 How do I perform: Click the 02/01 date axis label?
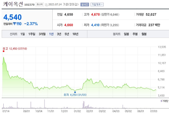[x=90, y=111]
